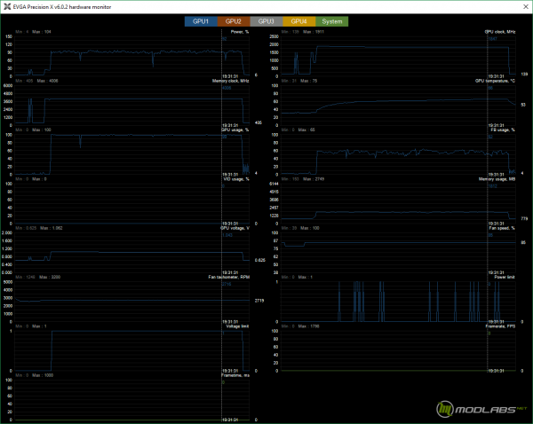The image size is (533, 424).
Task: Open the GPU3 tab
Action: [266, 21]
